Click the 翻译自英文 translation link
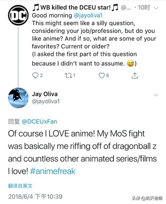Viewport: 166px width, 204px height. (20, 186)
